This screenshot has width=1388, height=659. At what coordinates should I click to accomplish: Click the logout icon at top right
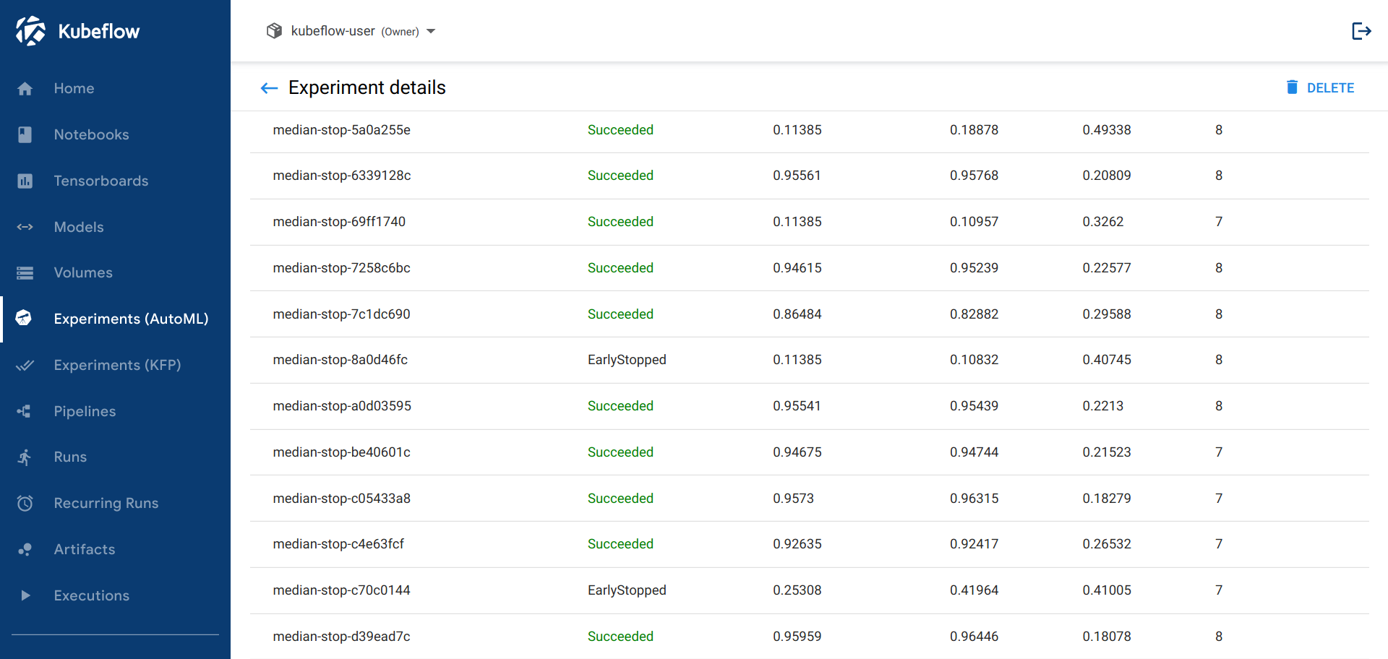pyautogui.click(x=1361, y=31)
